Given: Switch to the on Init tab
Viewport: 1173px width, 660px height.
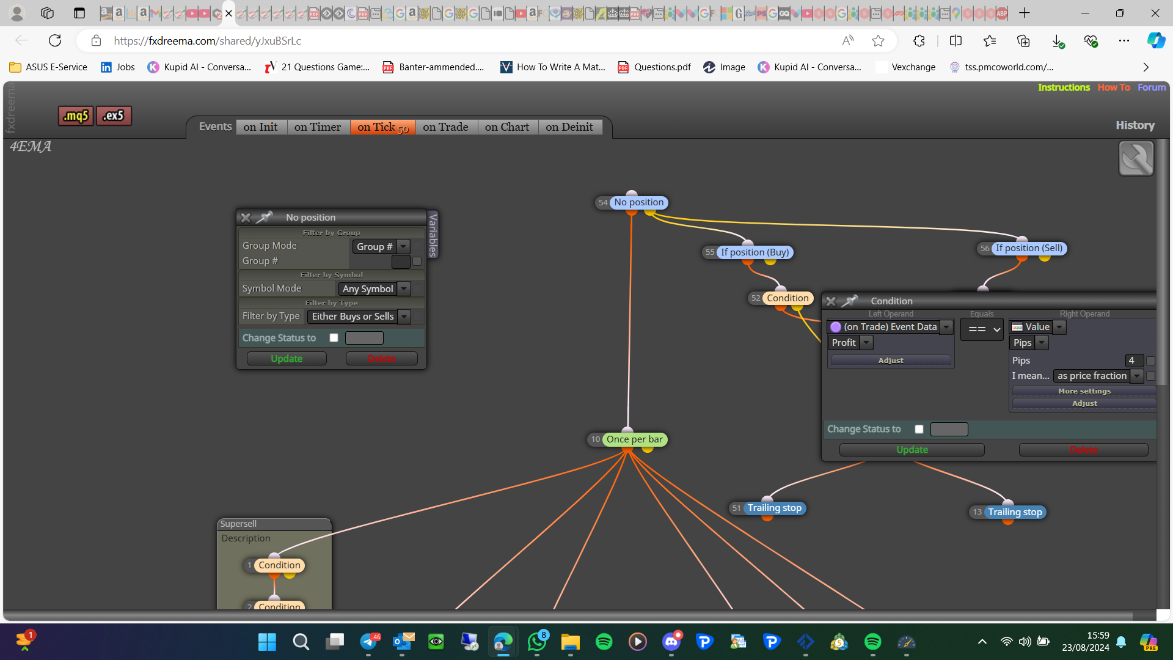Looking at the screenshot, I should coord(261,127).
